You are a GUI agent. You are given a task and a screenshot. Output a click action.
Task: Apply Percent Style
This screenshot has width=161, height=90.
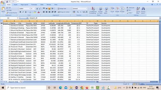[x=78, y=12]
